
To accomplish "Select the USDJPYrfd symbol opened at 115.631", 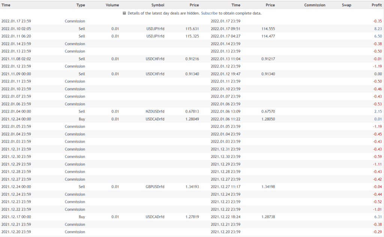I will [x=155, y=28].
